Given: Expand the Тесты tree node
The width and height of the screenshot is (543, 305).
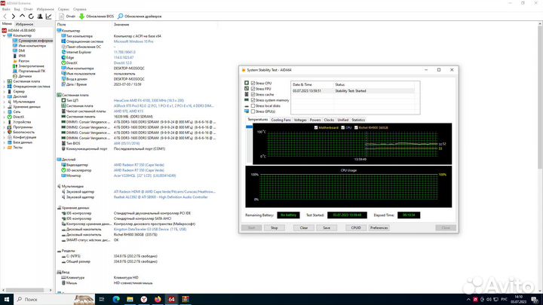Looking at the screenshot, I should (x=5, y=148).
